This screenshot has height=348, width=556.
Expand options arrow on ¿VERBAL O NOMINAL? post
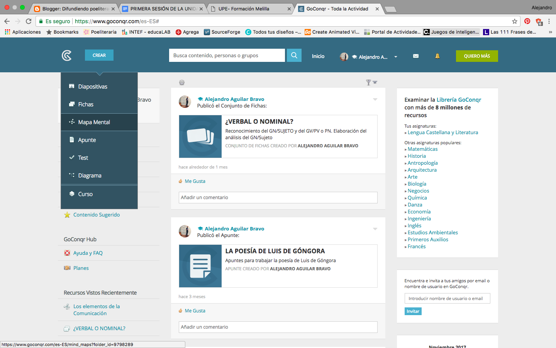[x=375, y=99]
